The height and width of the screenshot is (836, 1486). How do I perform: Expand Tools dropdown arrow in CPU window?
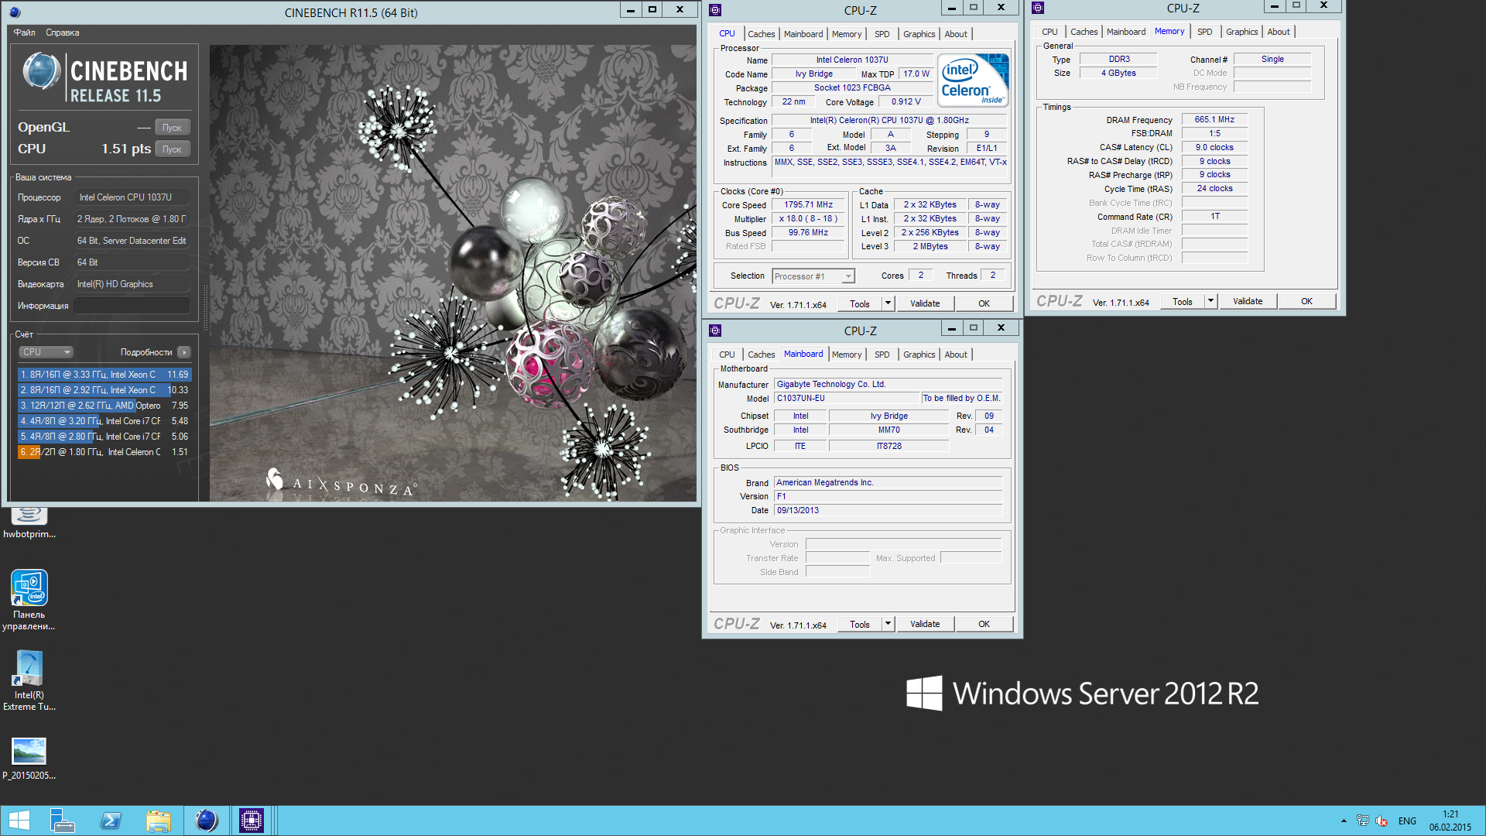point(888,304)
